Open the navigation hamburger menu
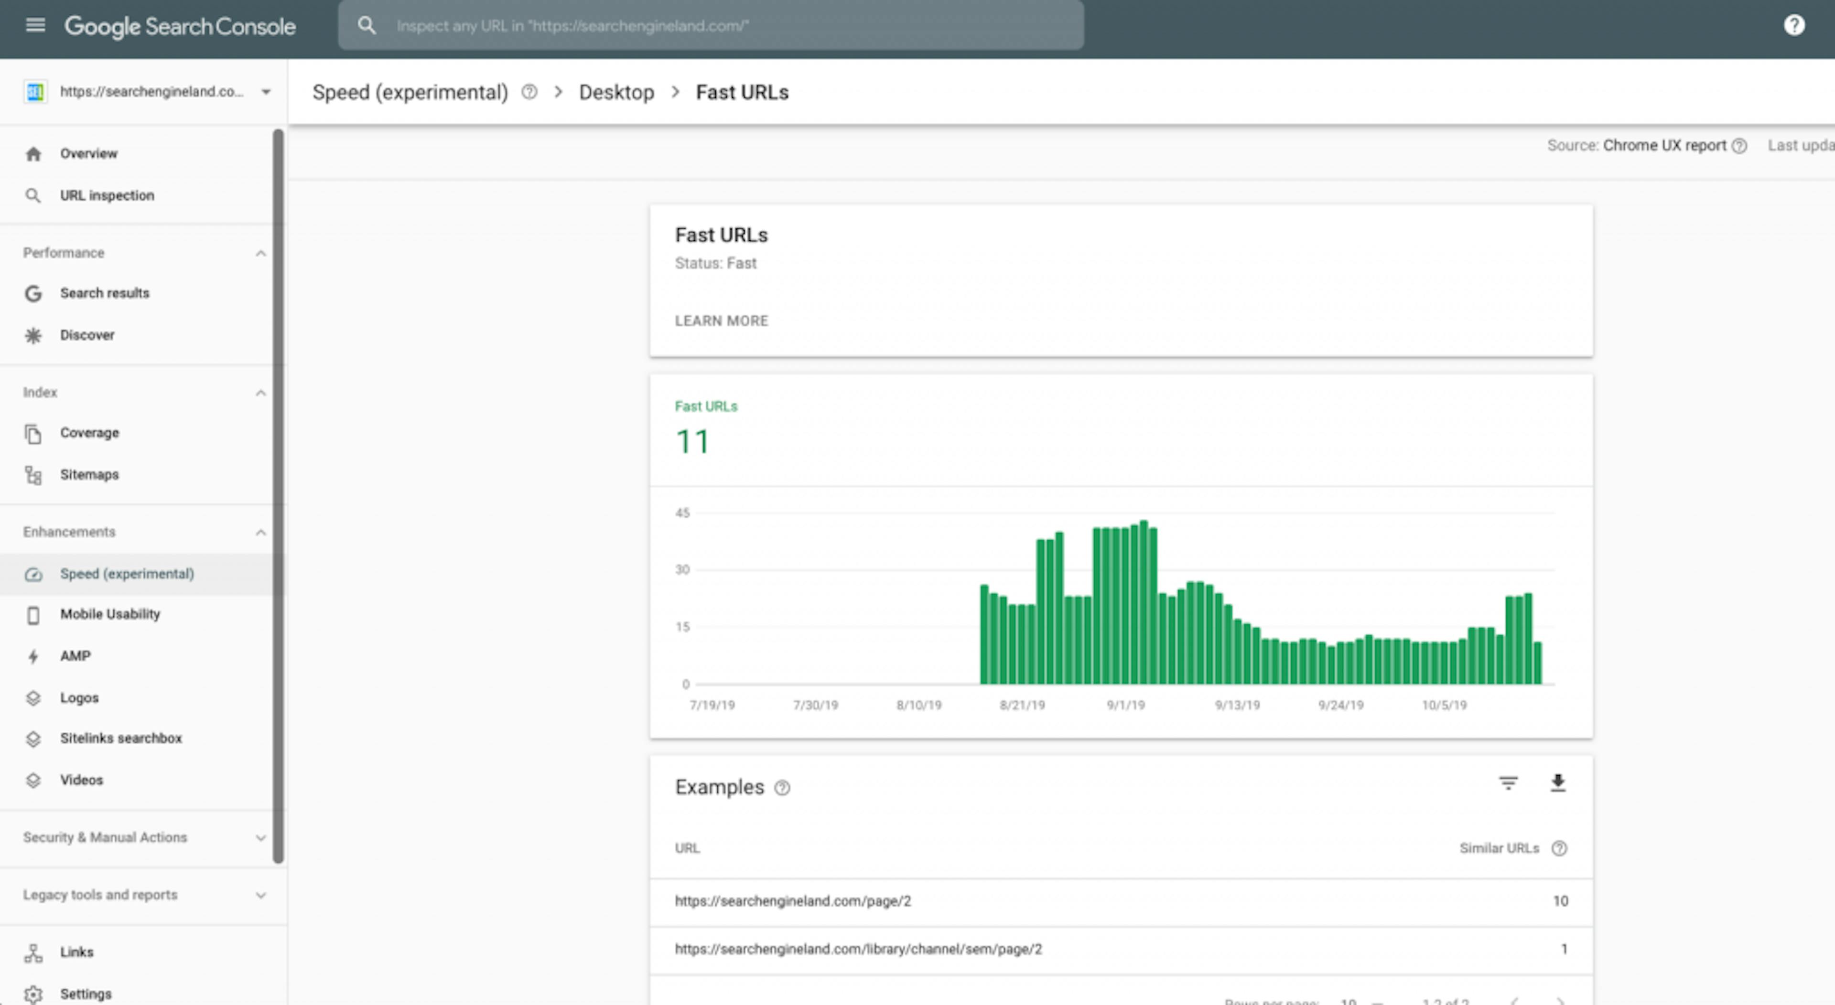 (33, 26)
